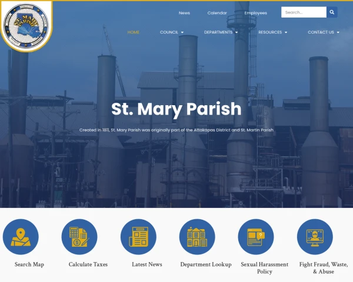
Task: Click the St. Mary Parish seal logo
Action: point(26,25)
